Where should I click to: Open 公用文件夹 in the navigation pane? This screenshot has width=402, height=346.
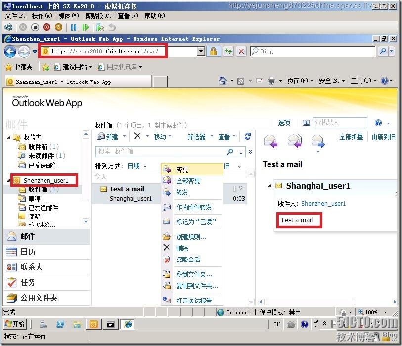click(47, 298)
